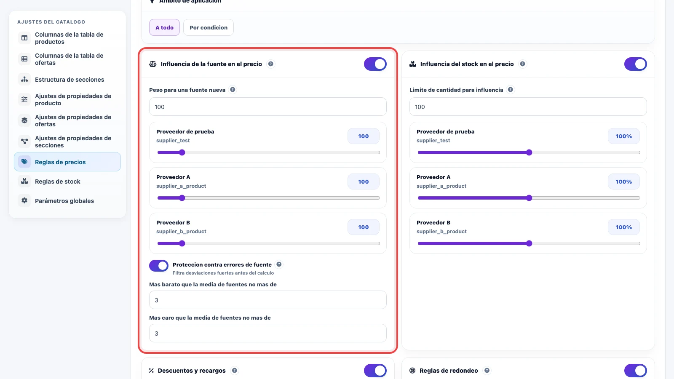Click help icon next to Influencia del stock
Screen dimensions: 674x379
click(x=522, y=64)
